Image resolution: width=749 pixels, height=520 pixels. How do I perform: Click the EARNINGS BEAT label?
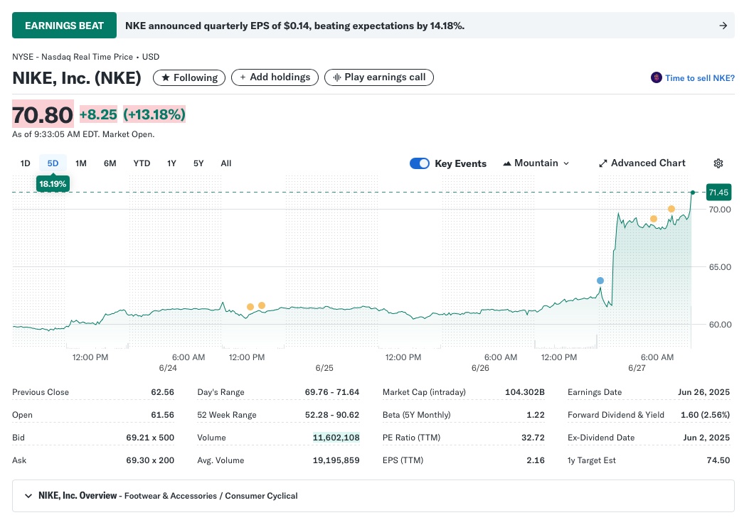click(x=64, y=26)
